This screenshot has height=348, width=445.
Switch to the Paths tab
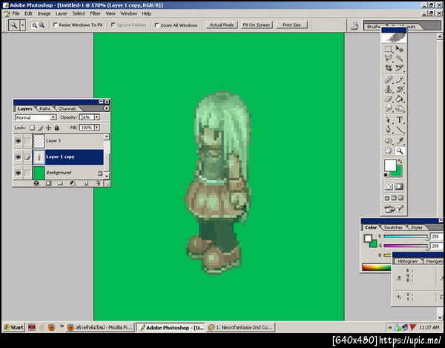(x=44, y=108)
